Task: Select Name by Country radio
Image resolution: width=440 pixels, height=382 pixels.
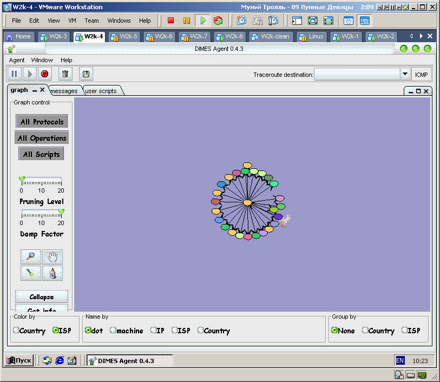Action: [214, 331]
